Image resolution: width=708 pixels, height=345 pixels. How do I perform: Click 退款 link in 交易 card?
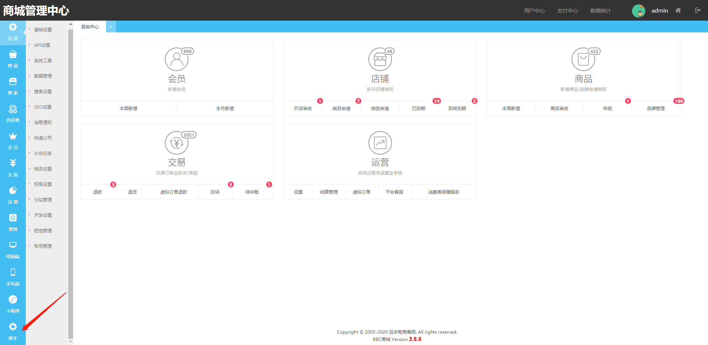click(x=98, y=192)
